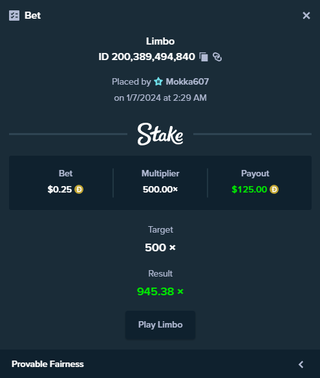Click the bet checklist icon in header
The width and height of the screenshot is (320, 378).
click(x=14, y=16)
